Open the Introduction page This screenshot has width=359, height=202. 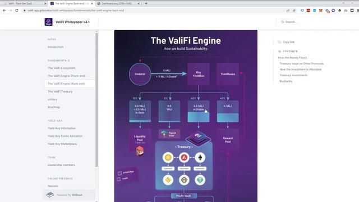point(56,47)
